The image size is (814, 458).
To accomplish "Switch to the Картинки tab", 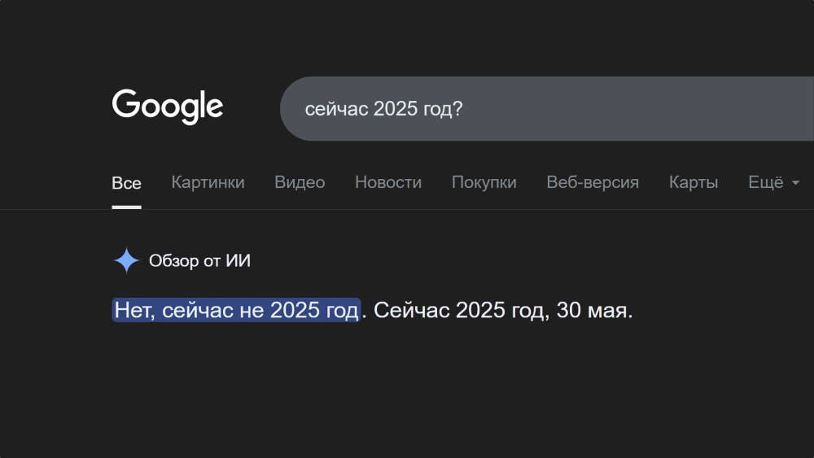I will point(208,183).
